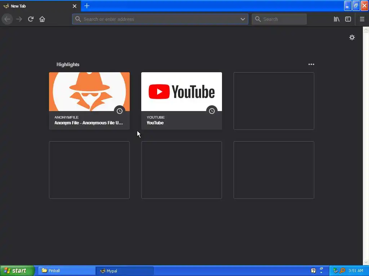Close the New Tab tab

tap(74, 6)
